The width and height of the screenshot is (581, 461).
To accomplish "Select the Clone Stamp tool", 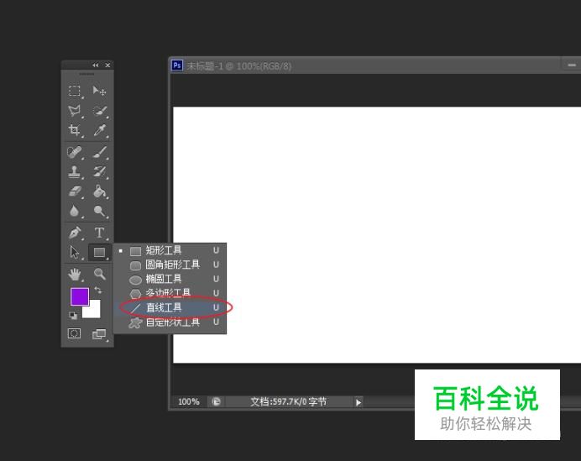I will [x=75, y=171].
